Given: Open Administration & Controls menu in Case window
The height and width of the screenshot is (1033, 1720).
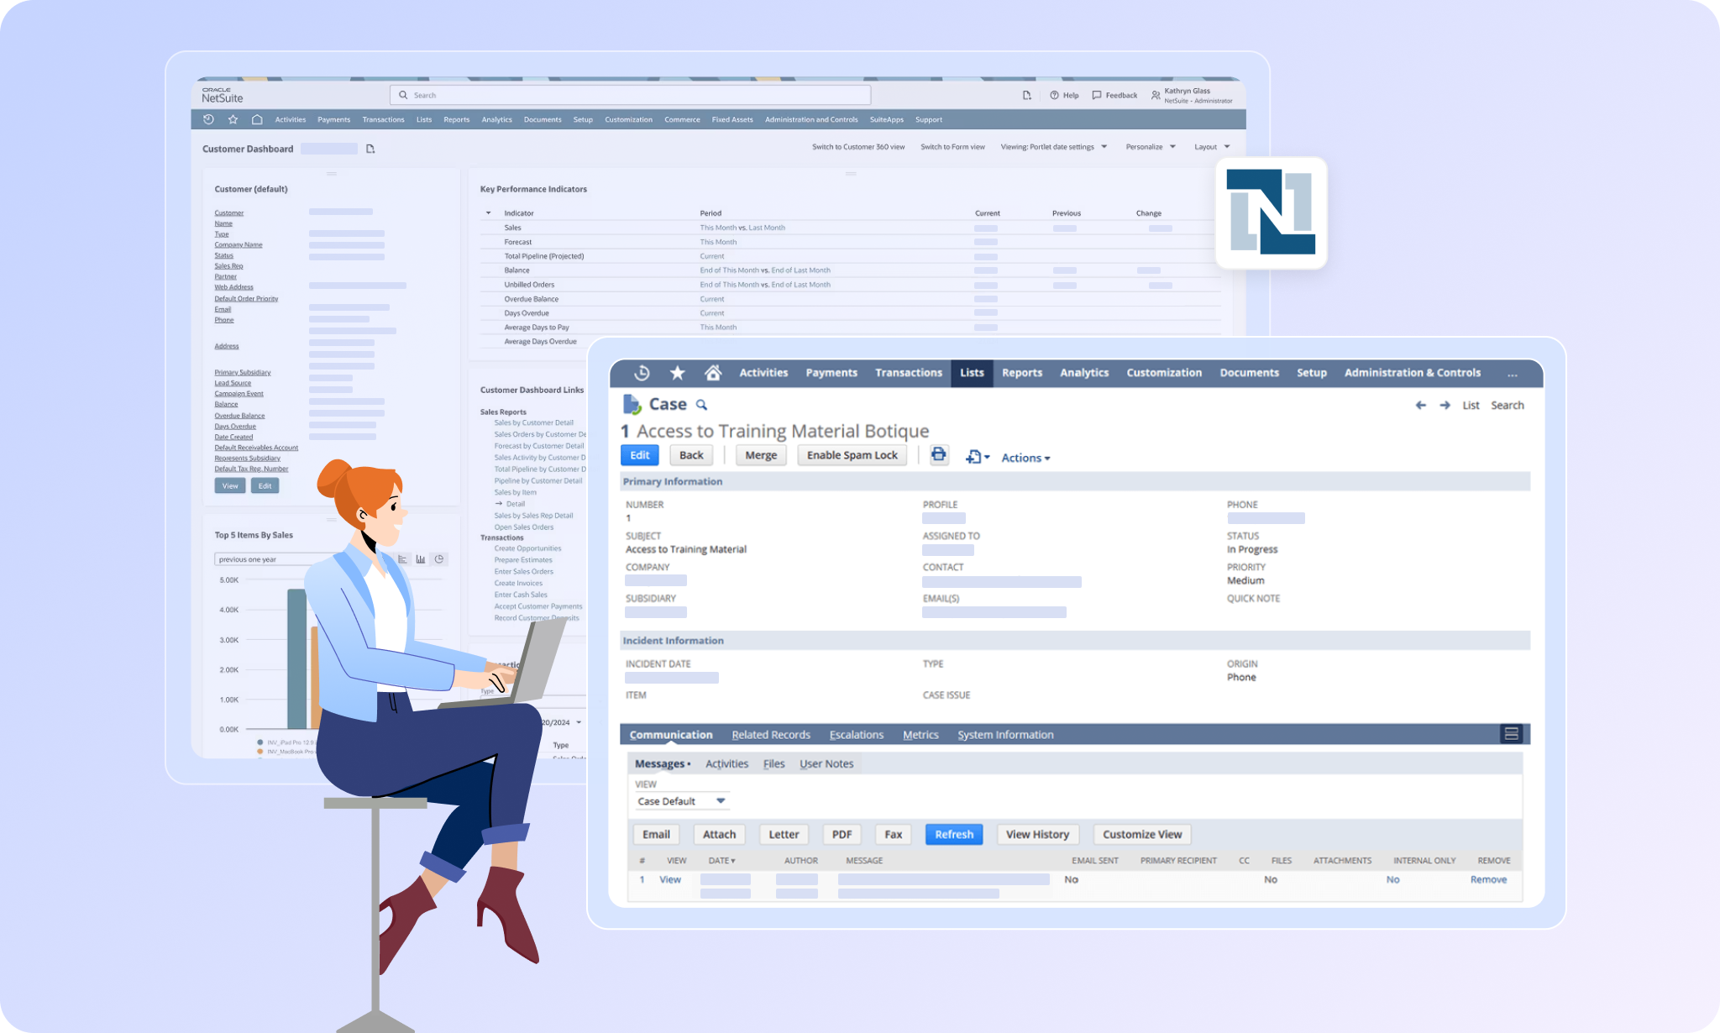Looking at the screenshot, I should [x=1413, y=373].
